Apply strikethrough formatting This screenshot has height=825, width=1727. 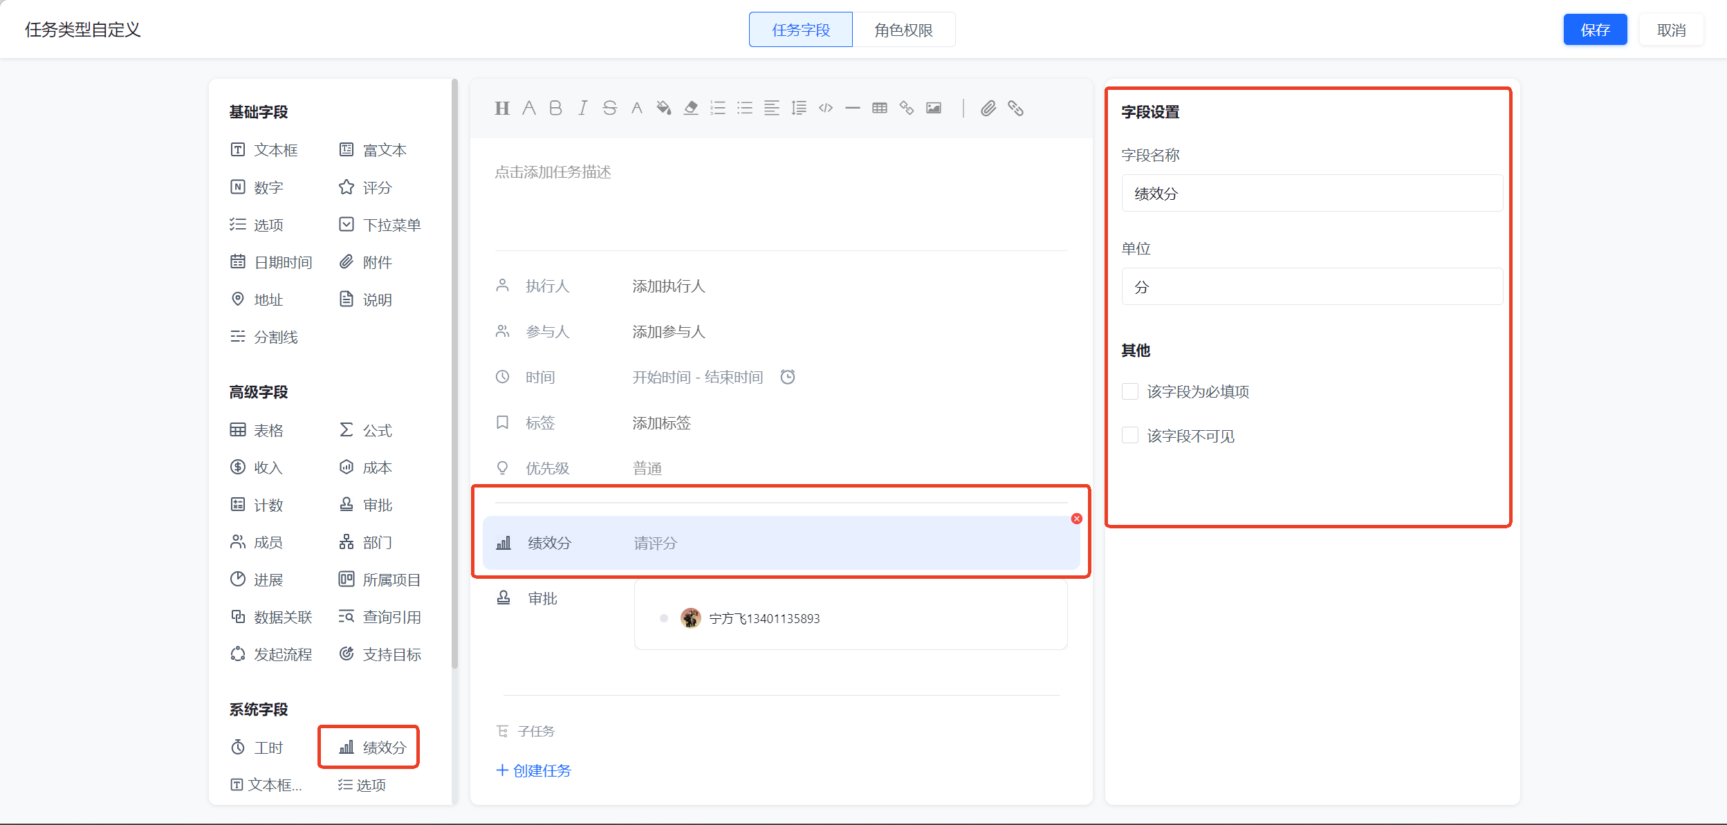tap(609, 108)
